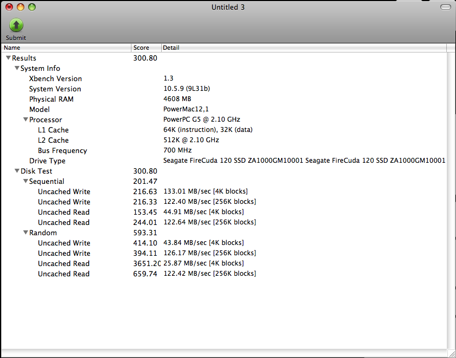Click the 122.42 MB/sec [256K blocks] detail
The width and height of the screenshot is (456, 358).
[210, 274]
